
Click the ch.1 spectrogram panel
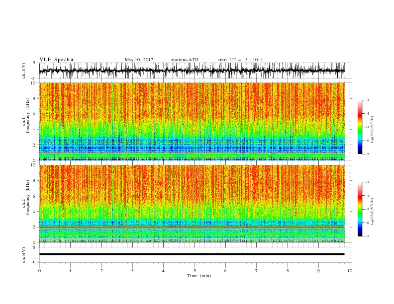[x=192, y=121]
